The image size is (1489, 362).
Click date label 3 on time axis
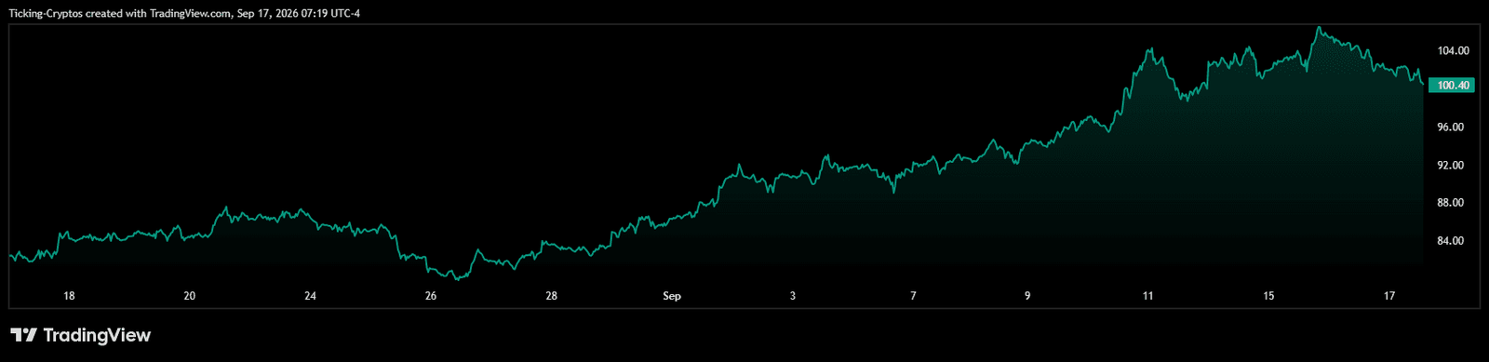793,296
